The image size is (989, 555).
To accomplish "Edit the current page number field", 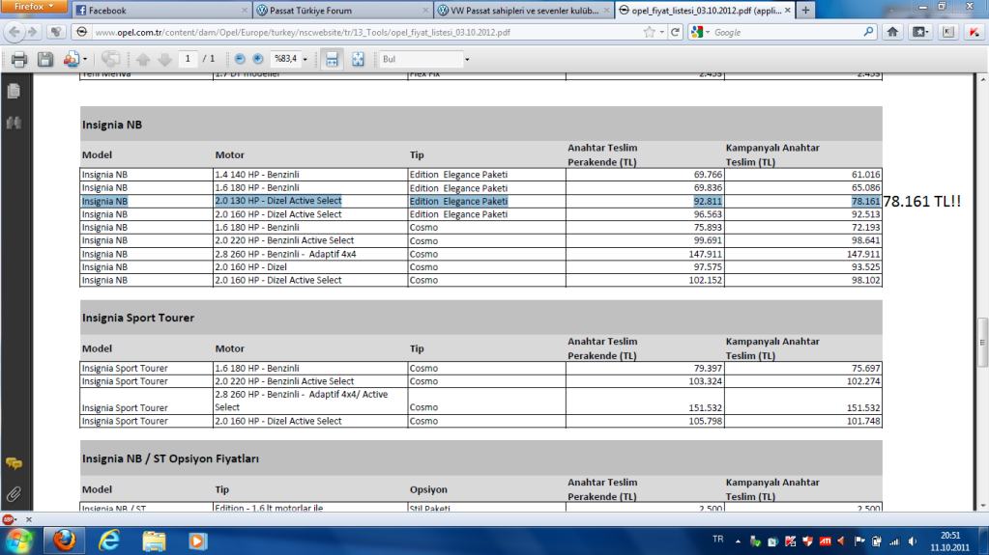I will pos(188,59).
